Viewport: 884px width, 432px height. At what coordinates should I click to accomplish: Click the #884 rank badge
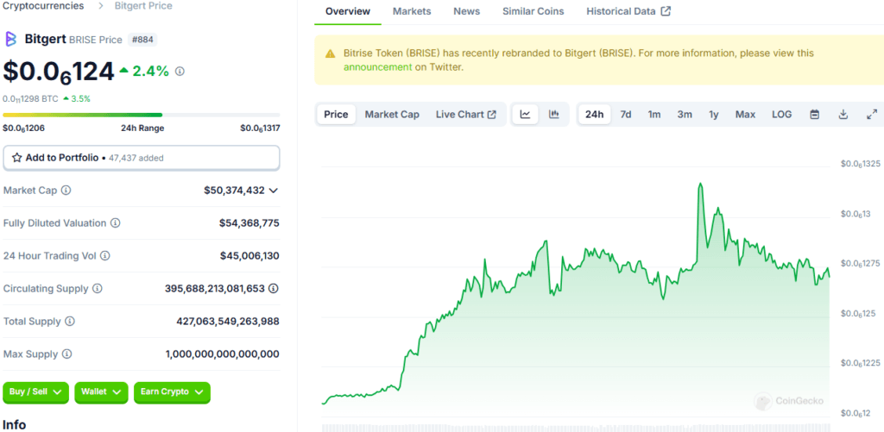tap(142, 40)
